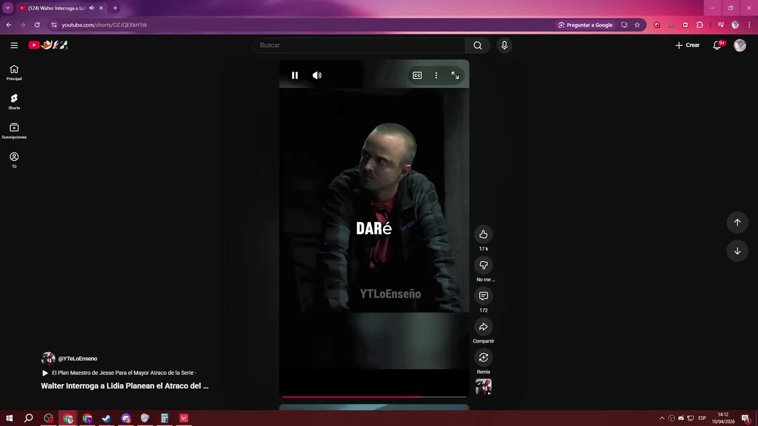Open the Tú section in sidebar

pos(14,160)
